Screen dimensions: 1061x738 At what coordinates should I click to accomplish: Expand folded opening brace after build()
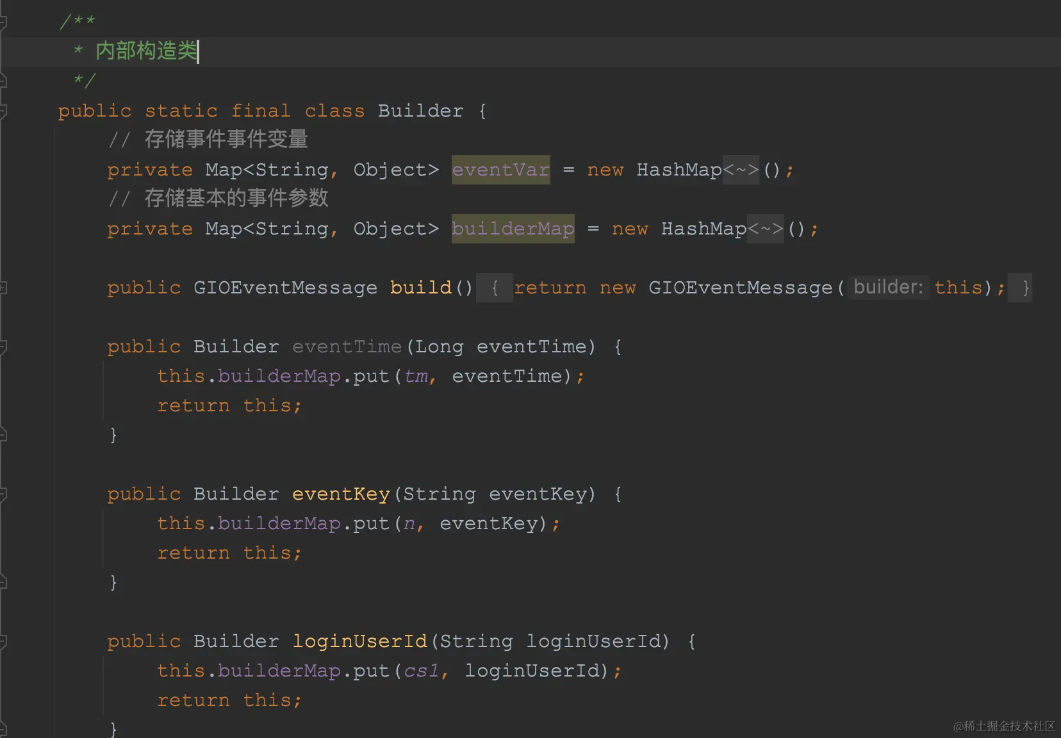495,288
